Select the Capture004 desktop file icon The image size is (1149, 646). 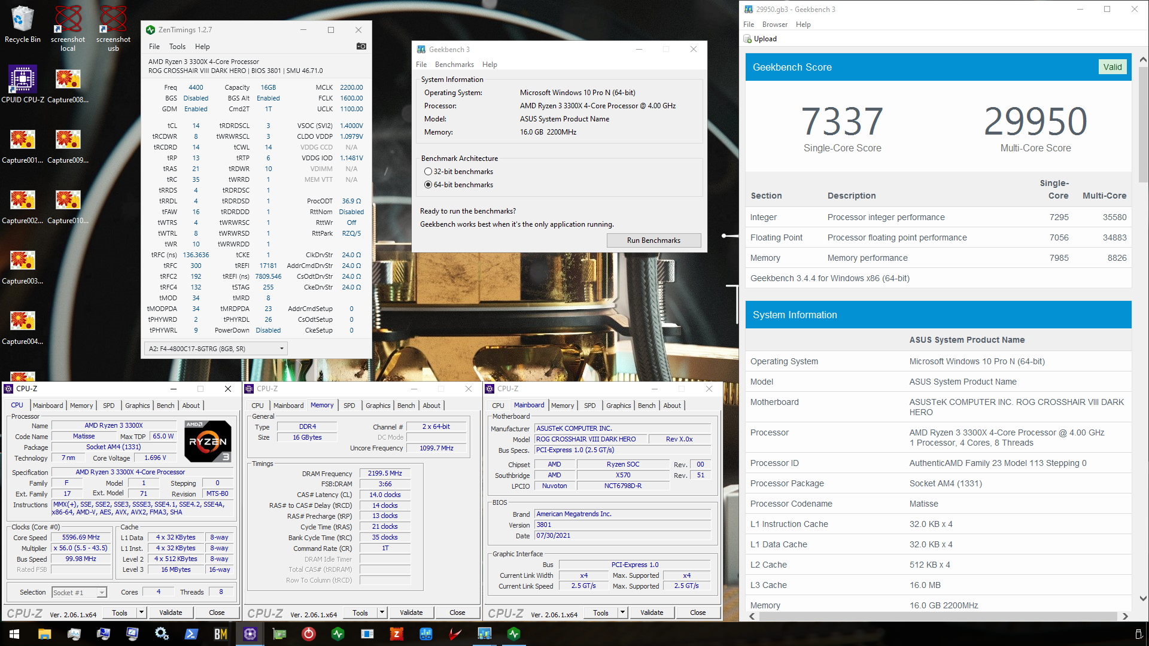coord(23,326)
